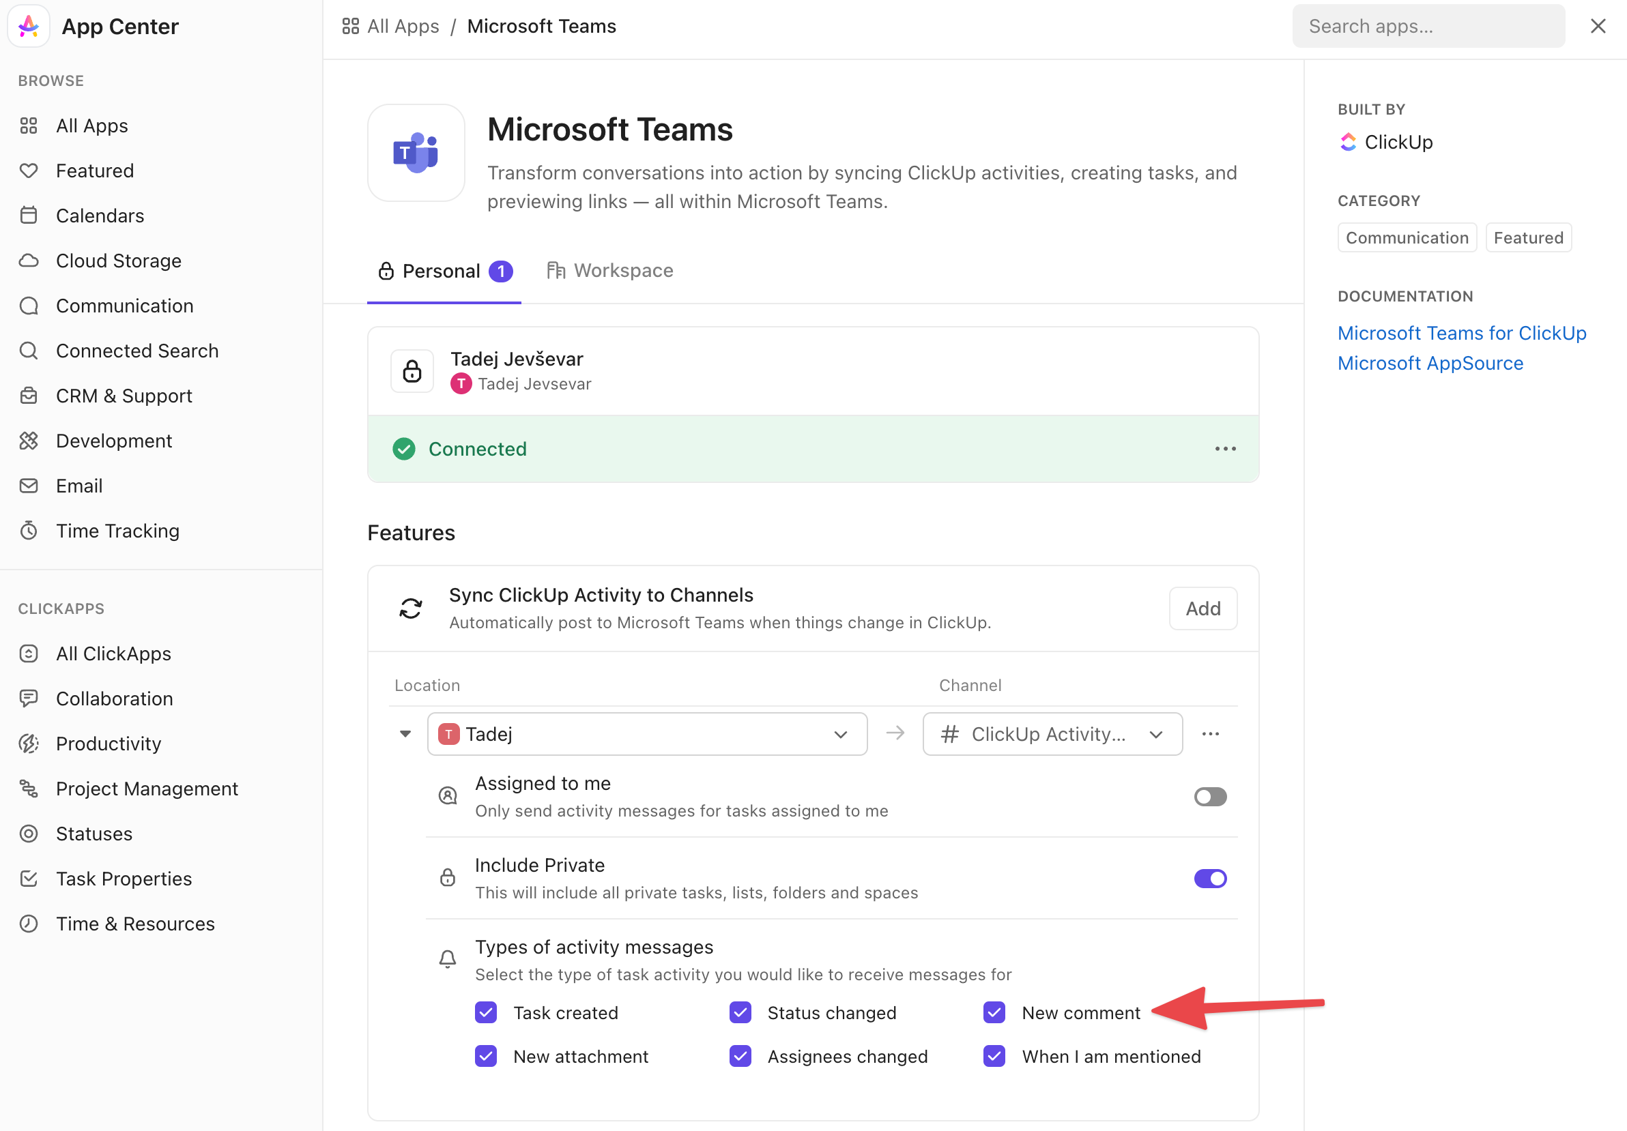Open the ellipsis menu for Tadej channel row

(1210, 734)
